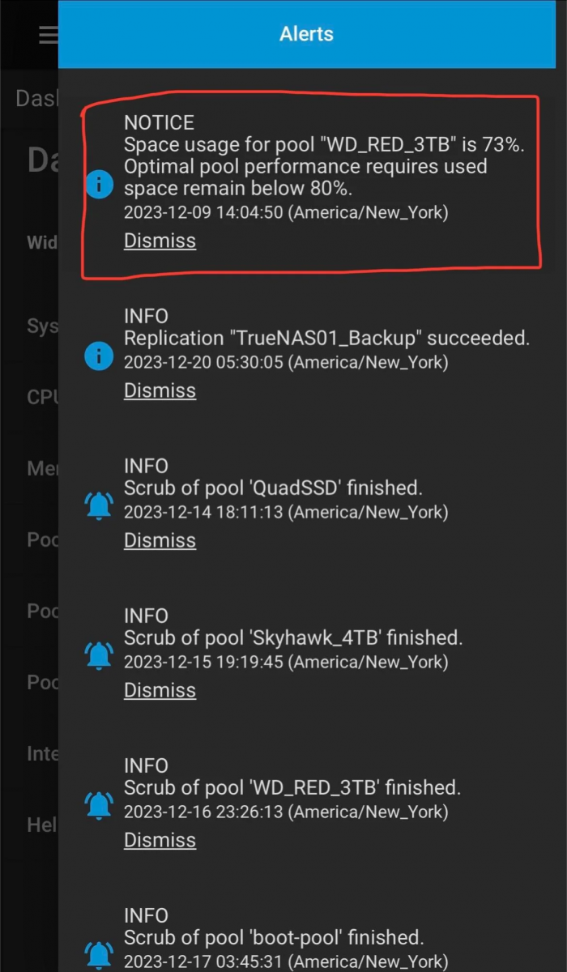Open the hamburger menu icon
The height and width of the screenshot is (972, 567).
[x=49, y=35]
